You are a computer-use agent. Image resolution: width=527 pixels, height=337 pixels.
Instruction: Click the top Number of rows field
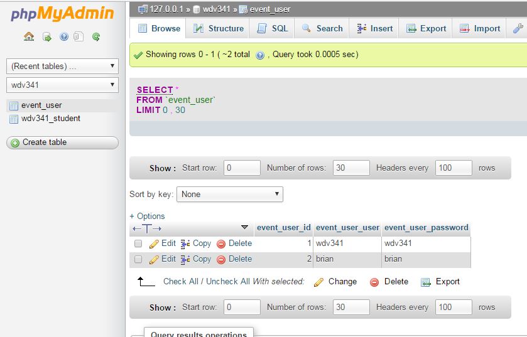(351, 168)
